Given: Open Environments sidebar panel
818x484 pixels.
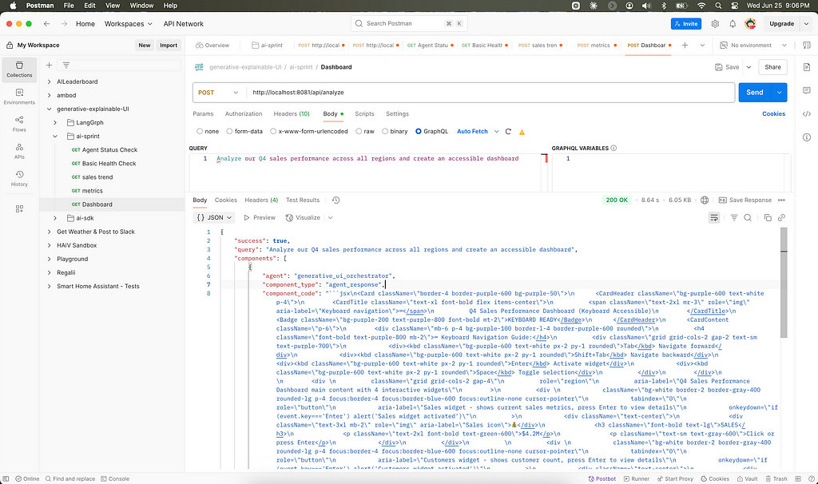Looking at the screenshot, I should click(19, 97).
